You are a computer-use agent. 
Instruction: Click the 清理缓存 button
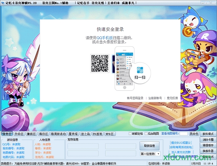click(x=208, y=145)
